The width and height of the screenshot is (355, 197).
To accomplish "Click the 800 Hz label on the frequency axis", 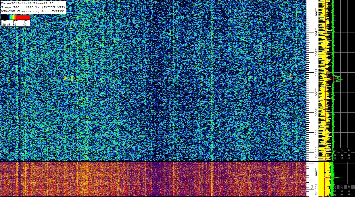I will pyautogui.click(x=316, y=153).
